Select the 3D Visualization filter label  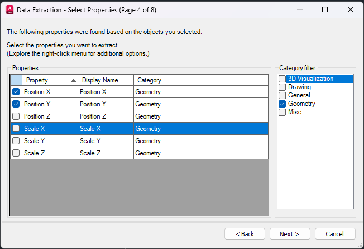310,79
